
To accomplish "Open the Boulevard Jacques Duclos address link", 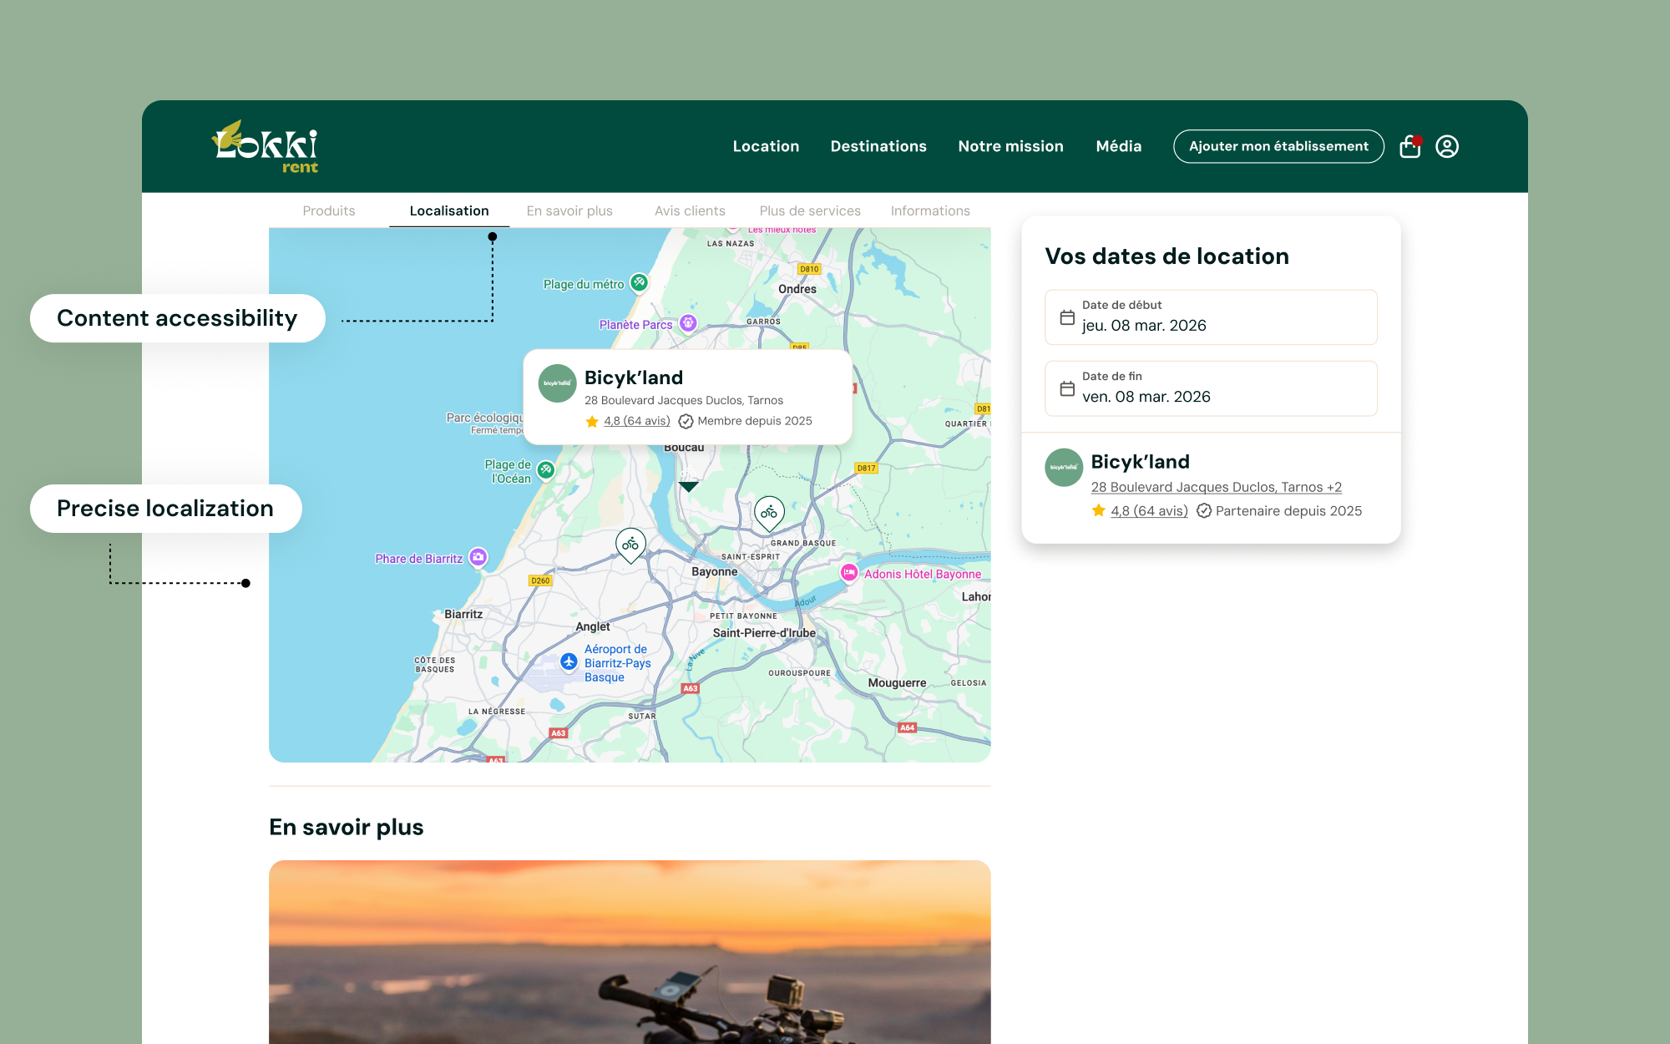I will coord(1216,487).
